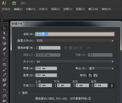Choose grid by row artboard arrangement
The height and width of the screenshot is (103, 122).
click(66, 48)
